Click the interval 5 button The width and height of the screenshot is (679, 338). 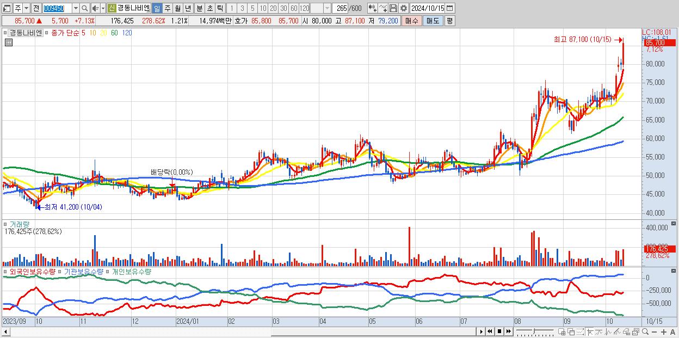(x=252, y=8)
